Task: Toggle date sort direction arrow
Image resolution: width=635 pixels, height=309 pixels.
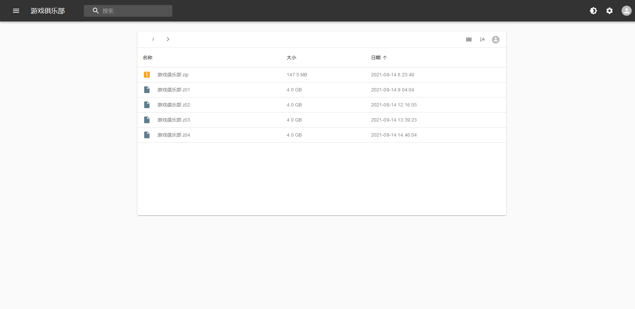Action: click(385, 58)
